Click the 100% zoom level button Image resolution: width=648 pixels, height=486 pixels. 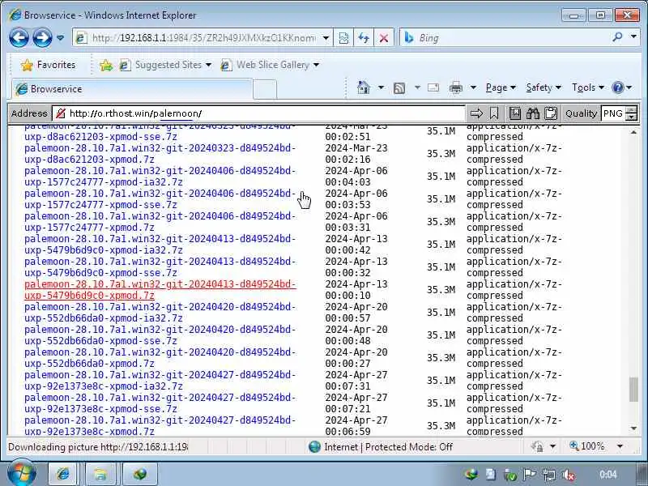[586, 447]
